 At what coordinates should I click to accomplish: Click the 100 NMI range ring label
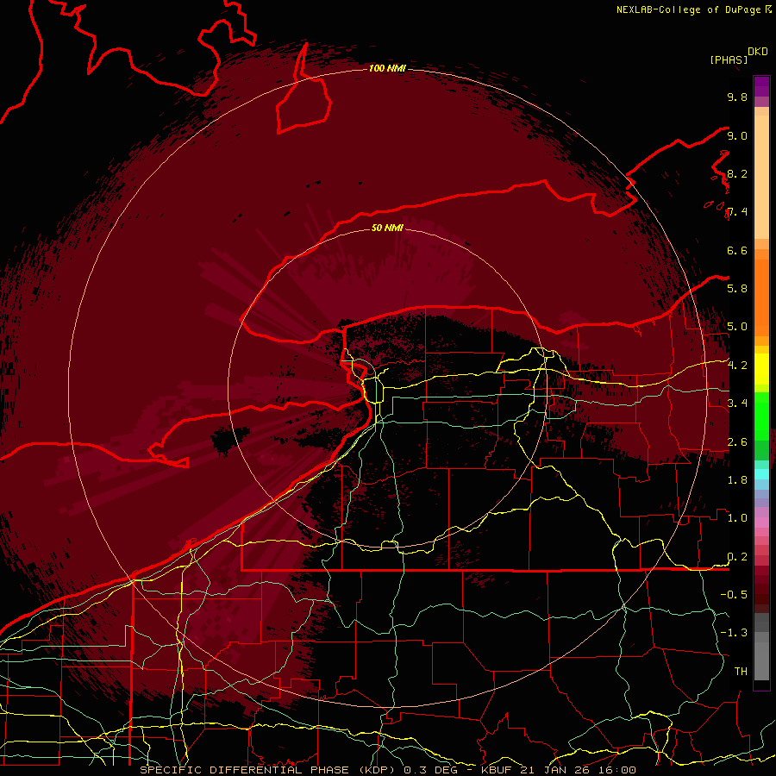pos(387,68)
